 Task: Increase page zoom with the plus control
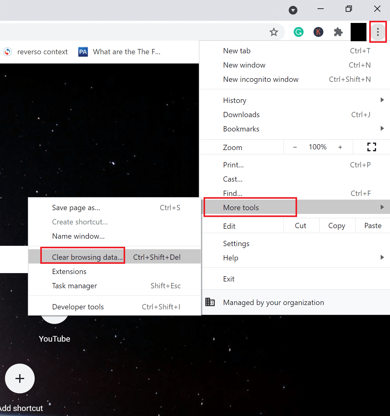[340, 147]
